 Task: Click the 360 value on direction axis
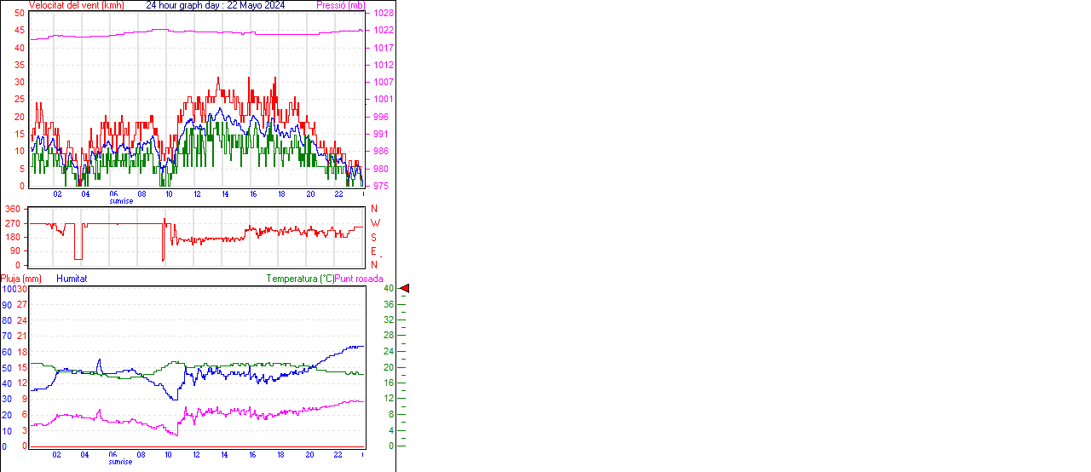[x=13, y=209]
